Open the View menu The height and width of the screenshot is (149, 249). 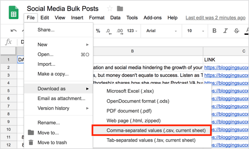tap(60, 17)
